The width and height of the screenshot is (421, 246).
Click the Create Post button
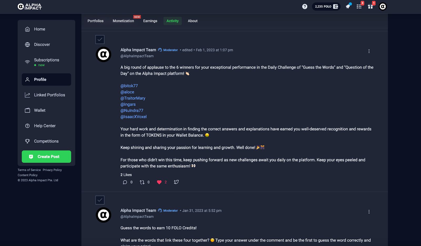[x=46, y=157]
